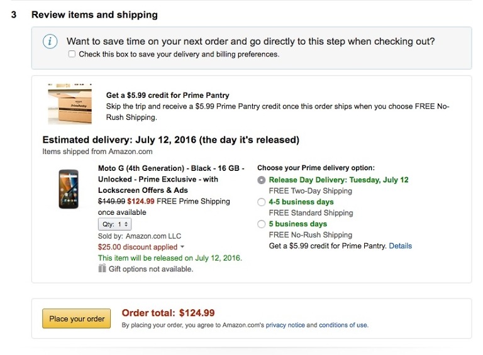
Task: Choose 5 business days No-Rush radio
Action: pyautogui.click(x=262, y=224)
